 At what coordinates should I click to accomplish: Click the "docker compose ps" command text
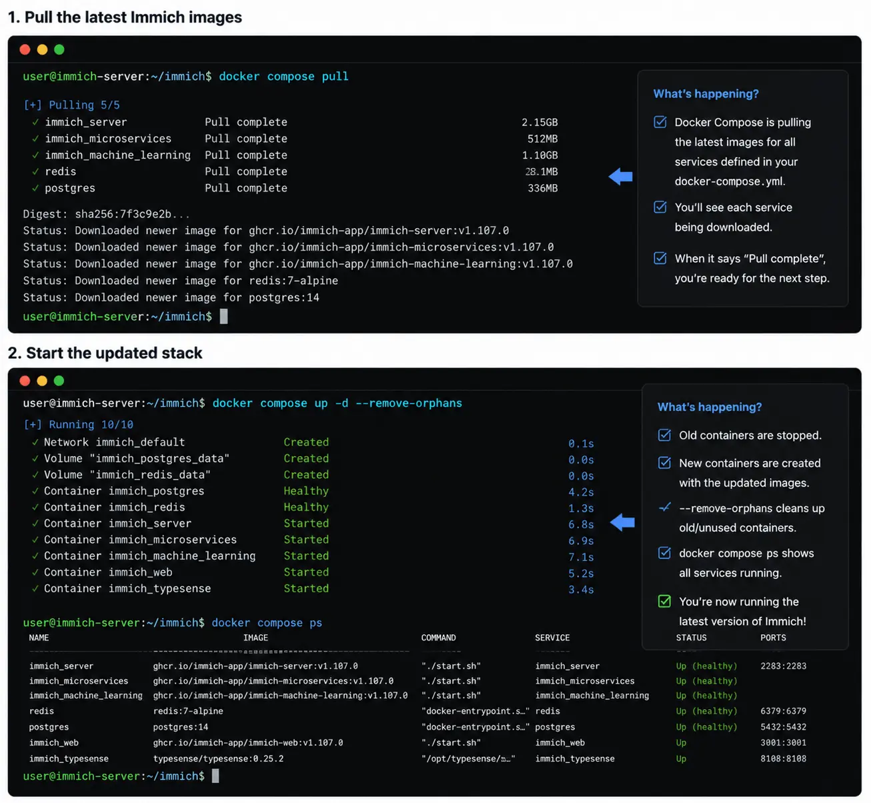[267, 623]
